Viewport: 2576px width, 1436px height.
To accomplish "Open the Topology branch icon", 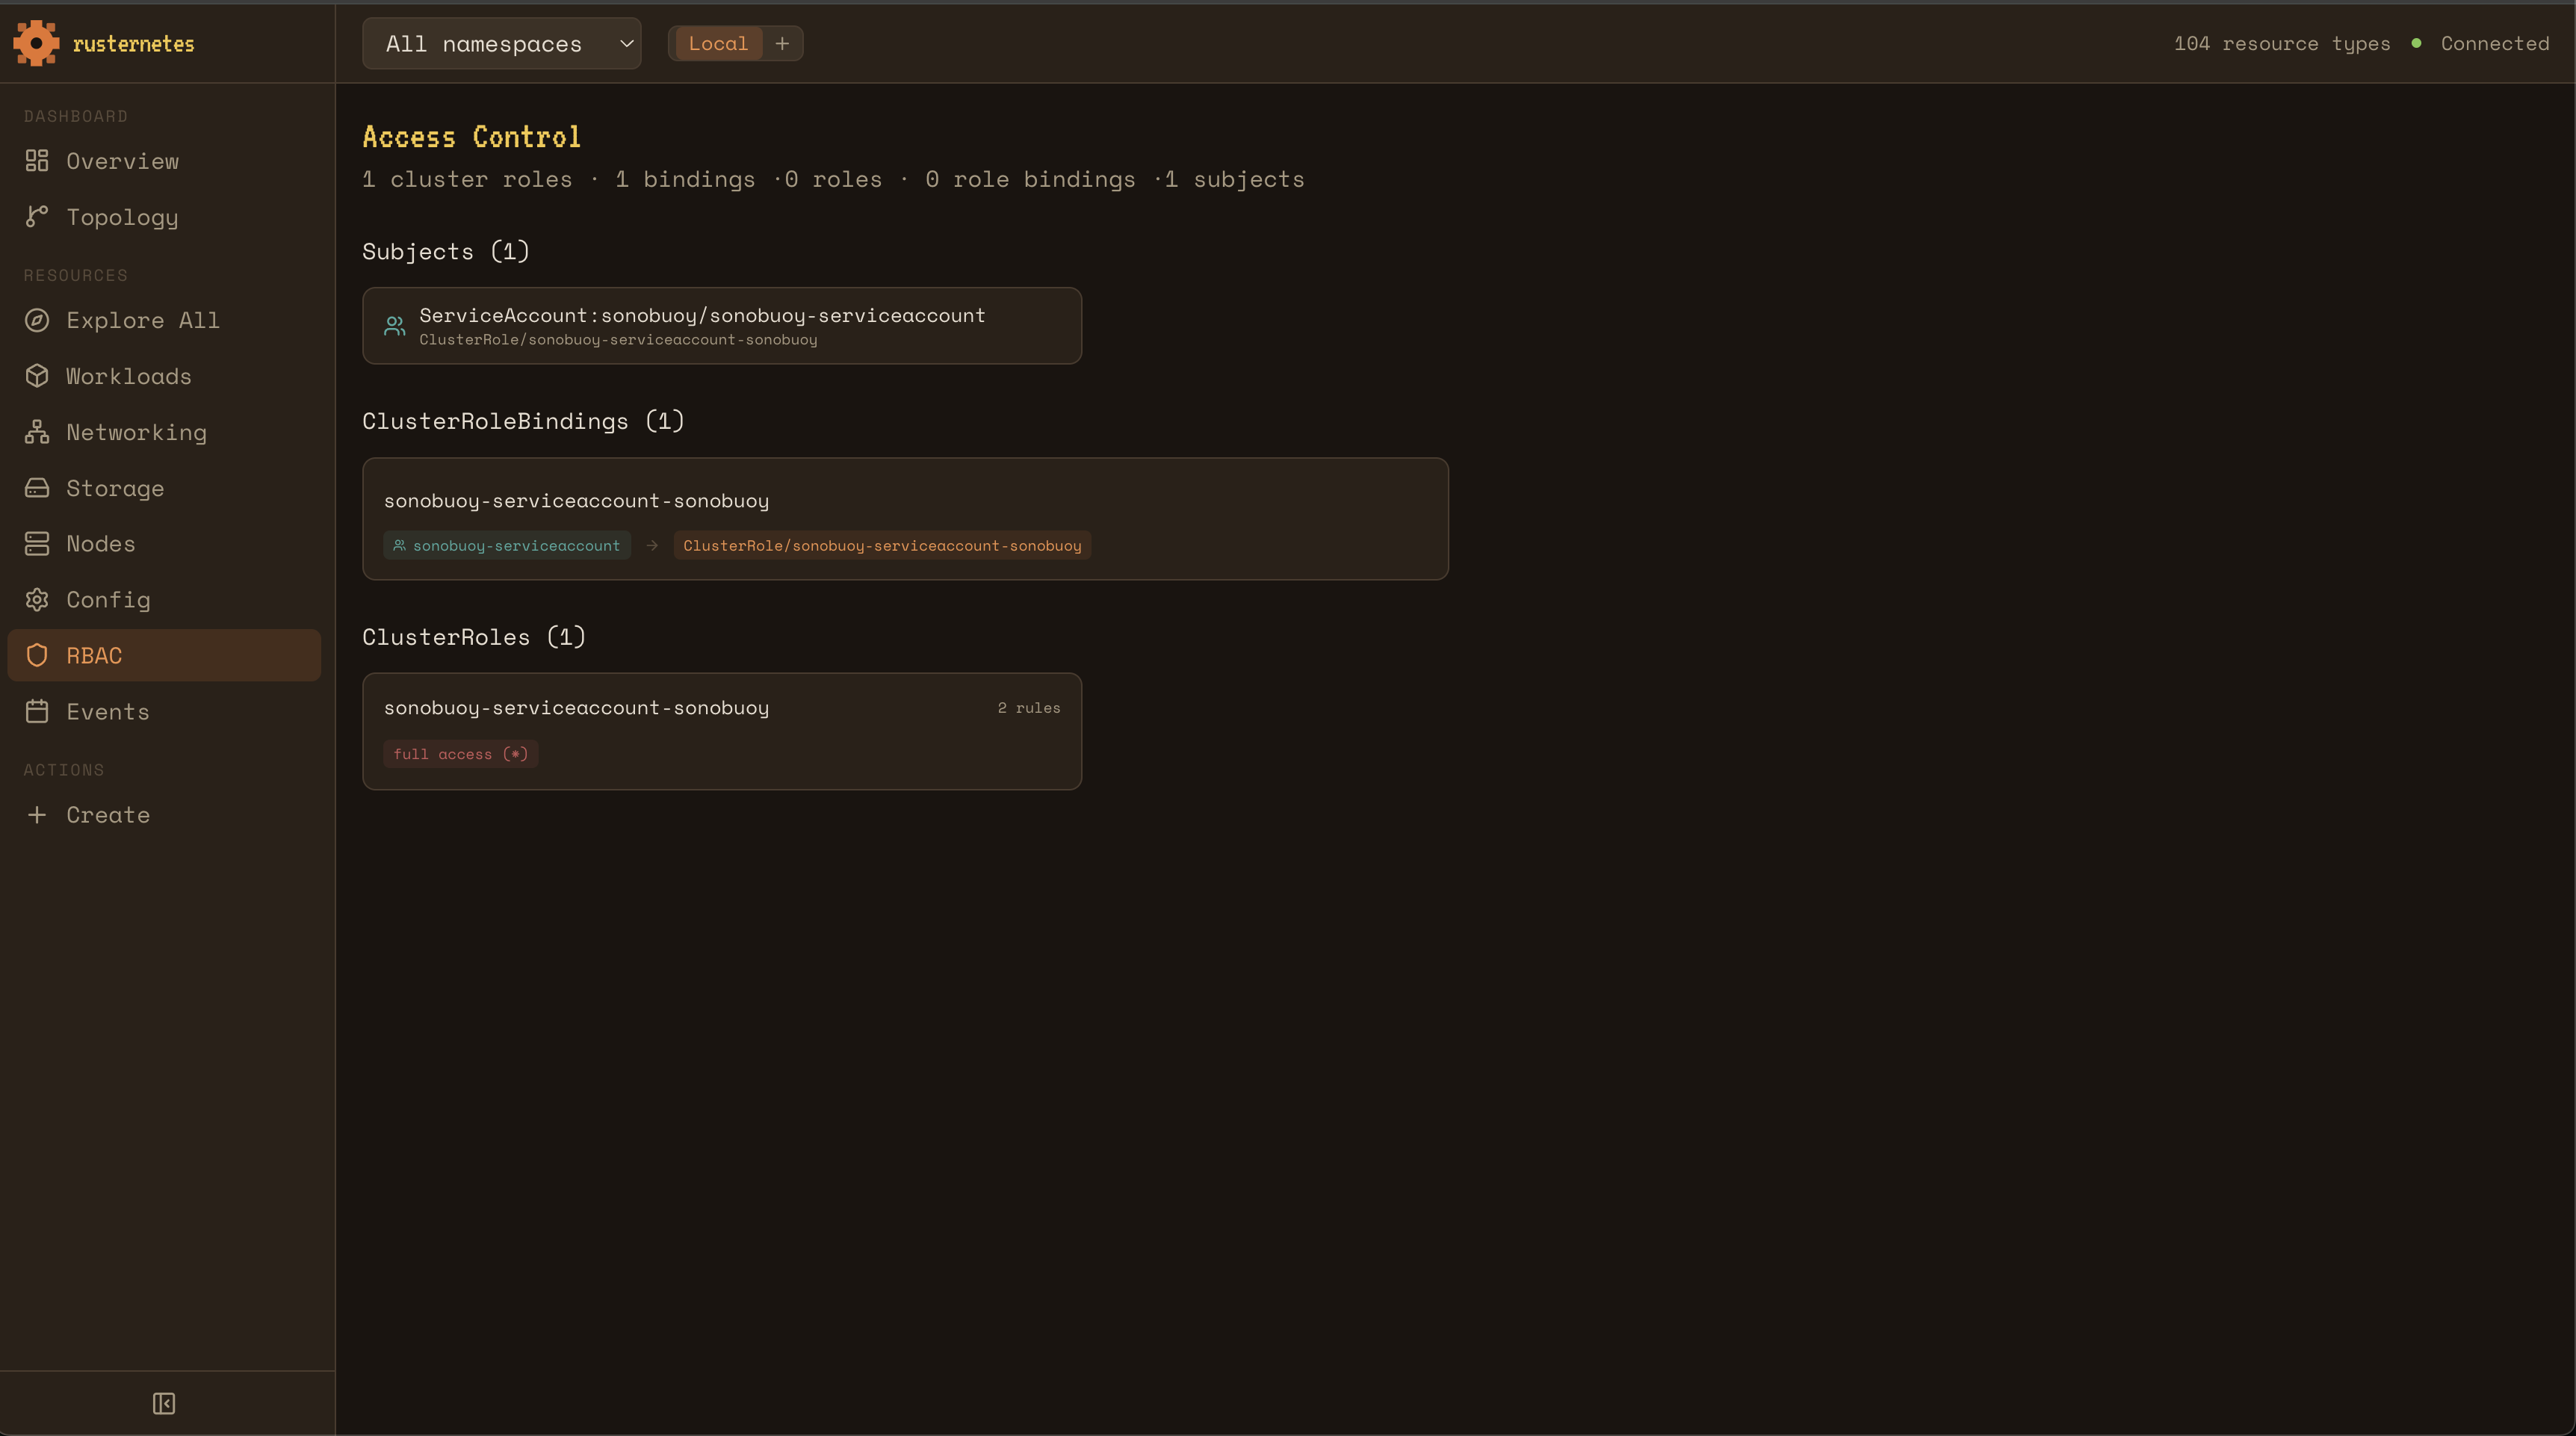I will (x=37, y=217).
